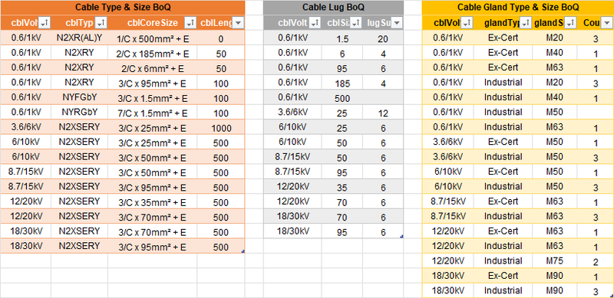The image size is (614, 298).
Task: Open the cblLeng column filter dropdown
Action: (x=238, y=24)
